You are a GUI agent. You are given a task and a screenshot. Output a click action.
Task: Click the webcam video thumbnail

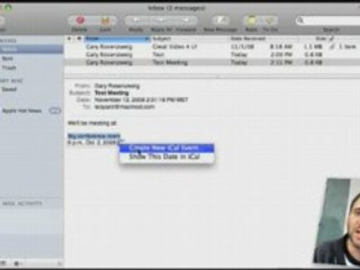coord(337,222)
